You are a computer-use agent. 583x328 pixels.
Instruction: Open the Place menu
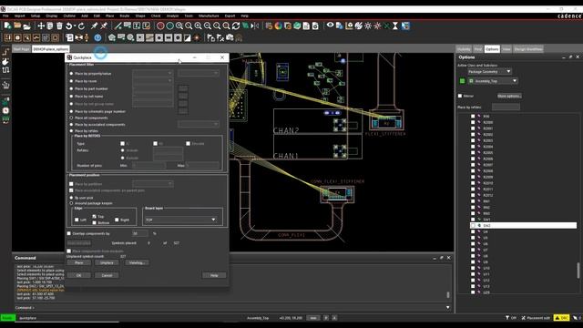109,16
